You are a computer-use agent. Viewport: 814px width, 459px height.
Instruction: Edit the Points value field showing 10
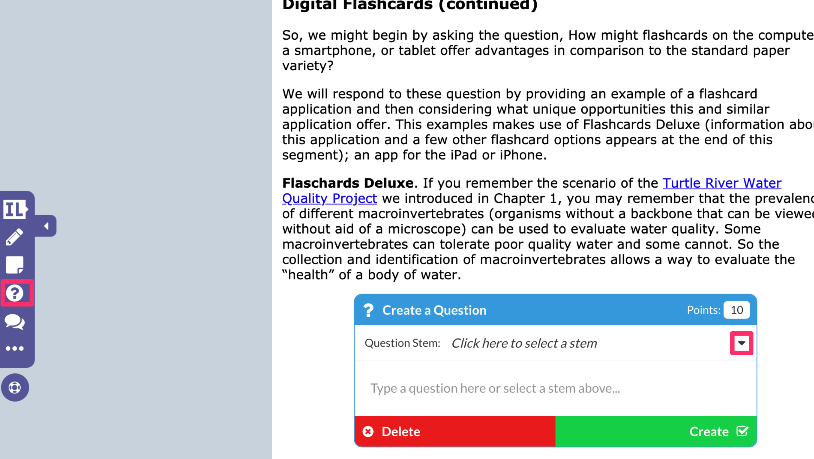pyautogui.click(x=737, y=310)
